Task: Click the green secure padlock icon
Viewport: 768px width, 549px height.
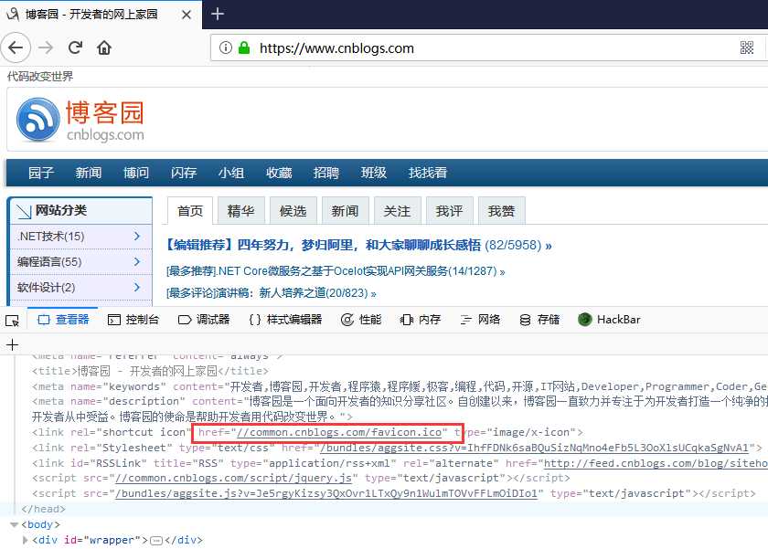Action: (244, 48)
